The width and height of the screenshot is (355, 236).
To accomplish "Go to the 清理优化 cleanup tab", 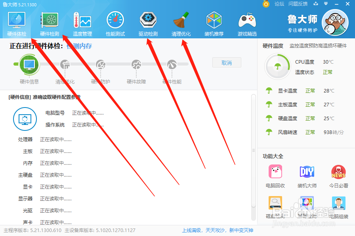I will click(181, 24).
